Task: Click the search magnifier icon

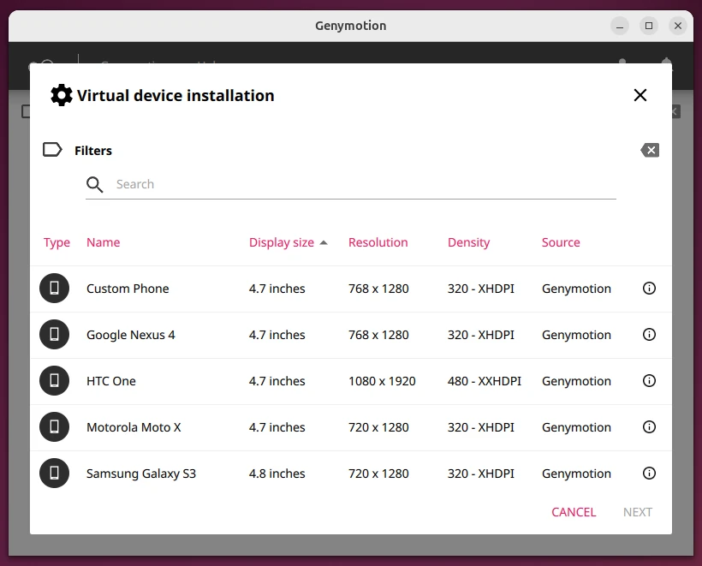Action: pyautogui.click(x=95, y=184)
